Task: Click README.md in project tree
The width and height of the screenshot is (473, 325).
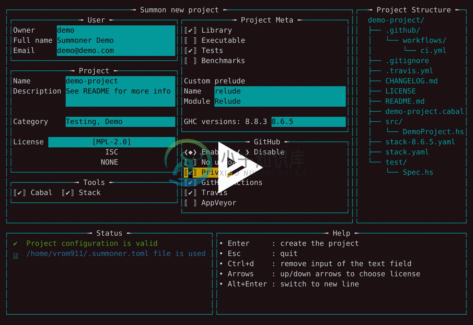Action: pyautogui.click(x=405, y=101)
